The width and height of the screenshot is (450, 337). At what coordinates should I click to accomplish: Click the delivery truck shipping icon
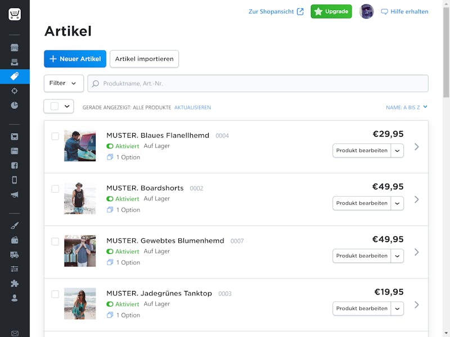tap(15, 254)
